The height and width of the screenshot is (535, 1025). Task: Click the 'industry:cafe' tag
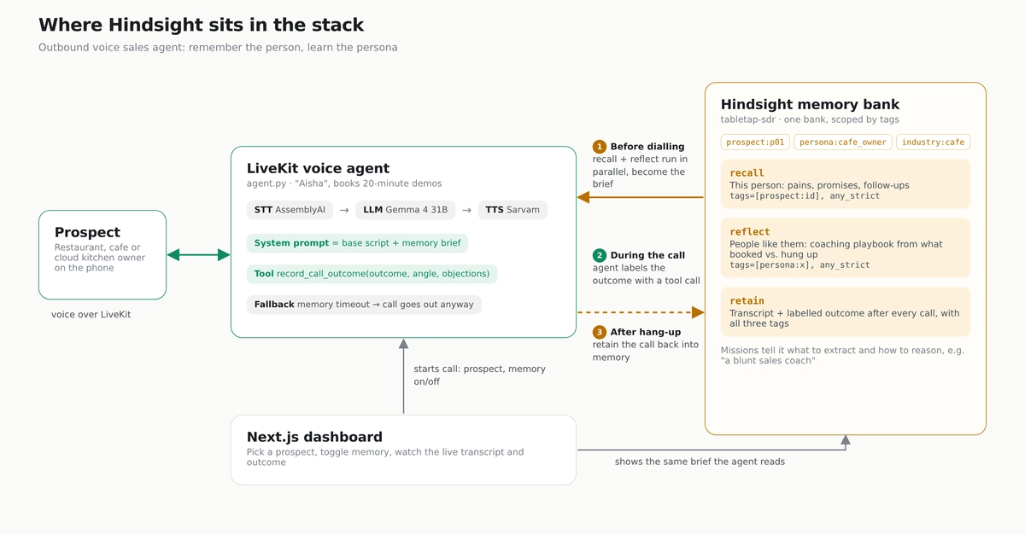pos(934,142)
